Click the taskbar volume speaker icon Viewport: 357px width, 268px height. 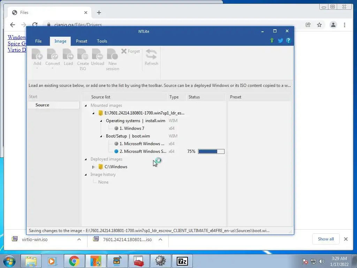321,261
